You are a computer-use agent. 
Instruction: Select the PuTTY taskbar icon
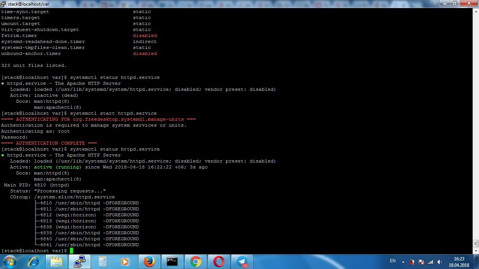(x=80, y=262)
